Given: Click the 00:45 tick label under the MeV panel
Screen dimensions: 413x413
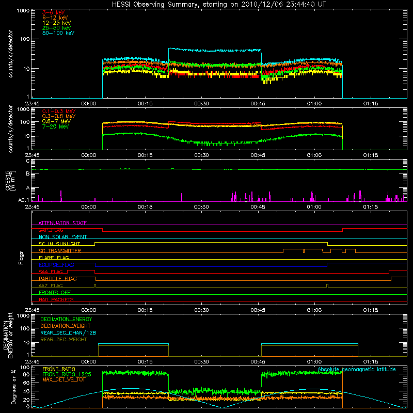Looking at the screenshot, I should click(x=258, y=155).
